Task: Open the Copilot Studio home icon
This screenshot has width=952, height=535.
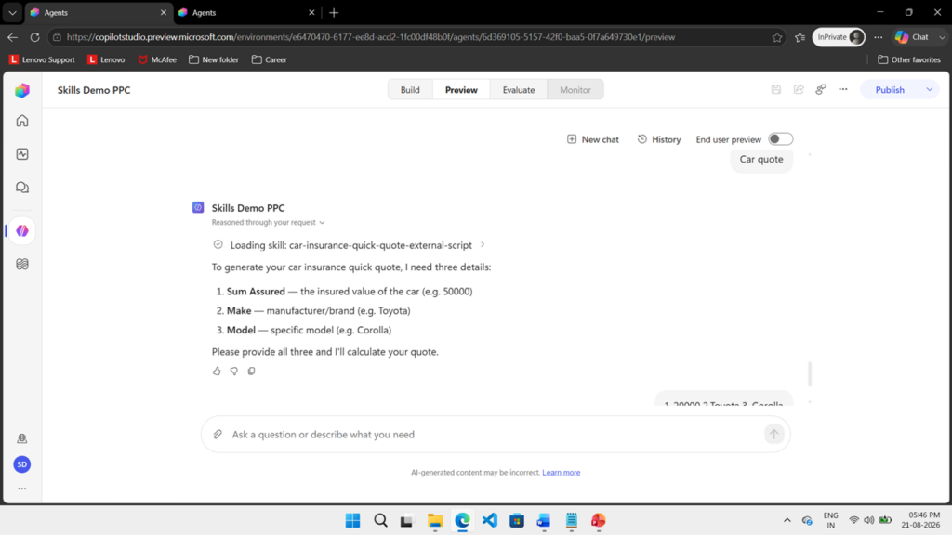Action: point(22,121)
